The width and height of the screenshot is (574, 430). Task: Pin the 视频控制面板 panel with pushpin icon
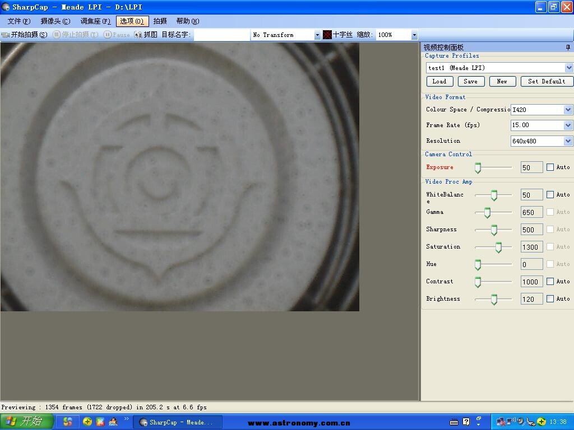(x=568, y=48)
